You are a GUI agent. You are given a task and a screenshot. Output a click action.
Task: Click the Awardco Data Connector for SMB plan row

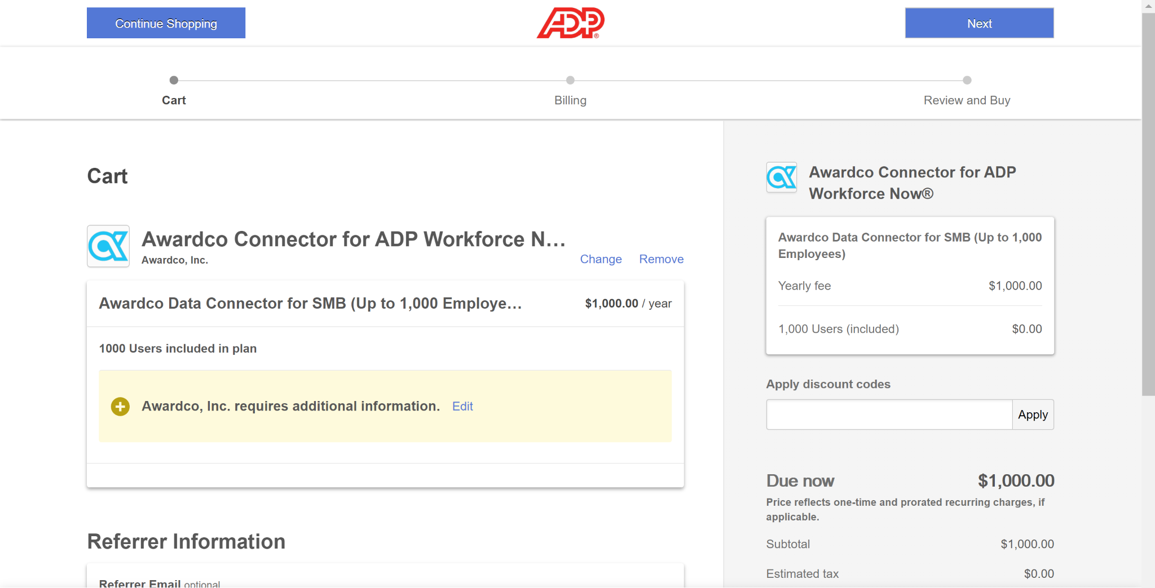coord(310,304)
